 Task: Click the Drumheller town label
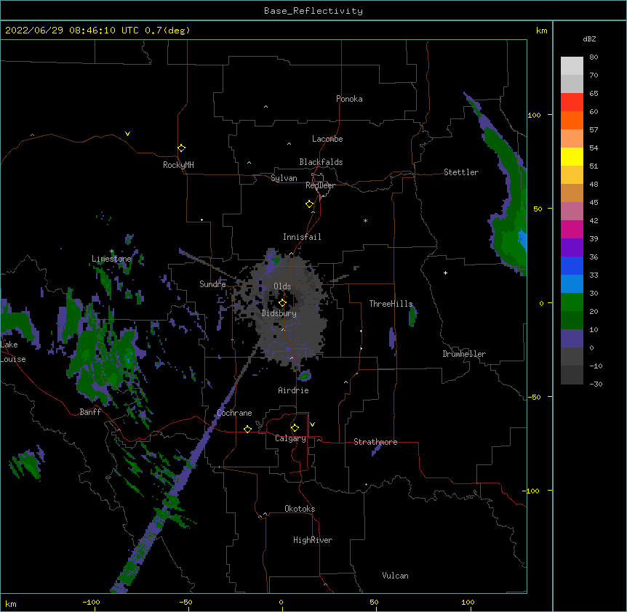click(x=464, y=354)
